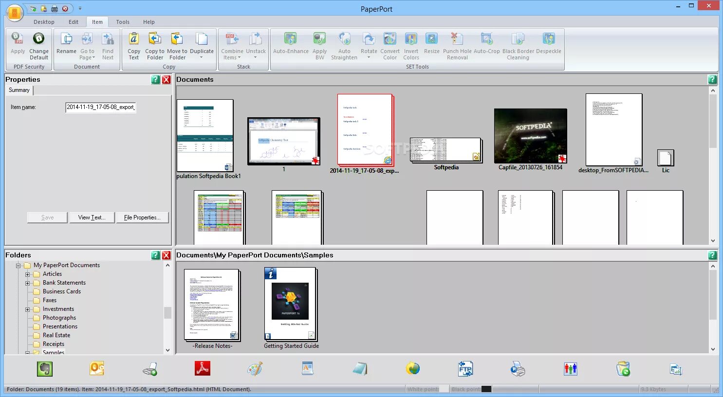
Task: Open the PaperPort application button
Action: pos(15,13)
